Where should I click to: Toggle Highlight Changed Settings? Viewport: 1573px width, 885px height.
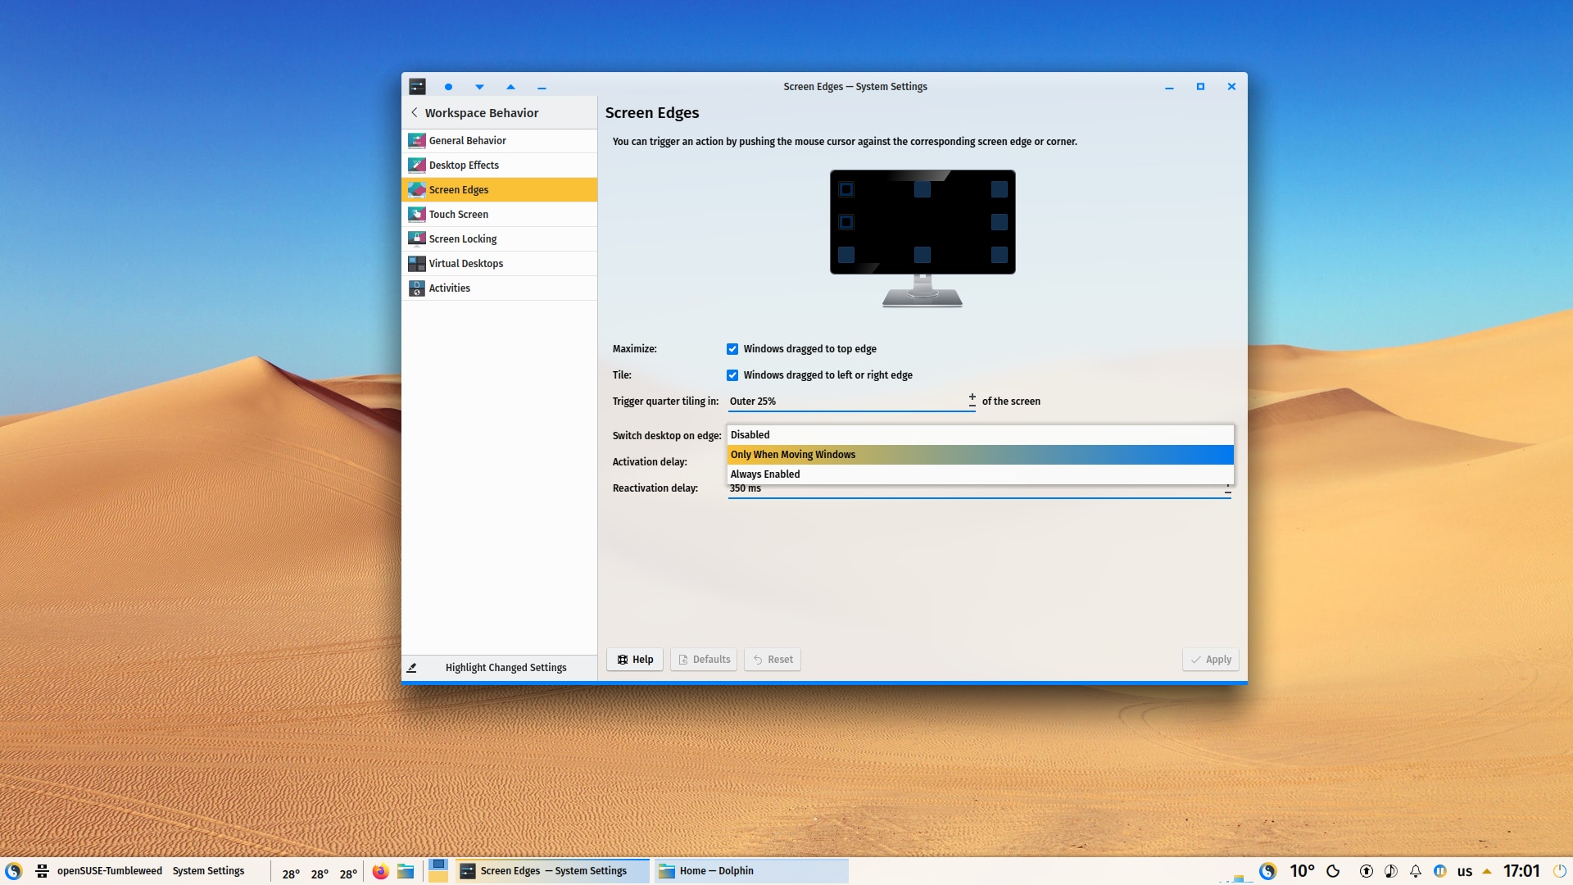pyautogui.click(x=500, y=668)
